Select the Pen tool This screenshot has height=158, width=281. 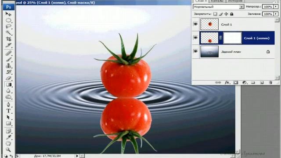coord(8,104)
